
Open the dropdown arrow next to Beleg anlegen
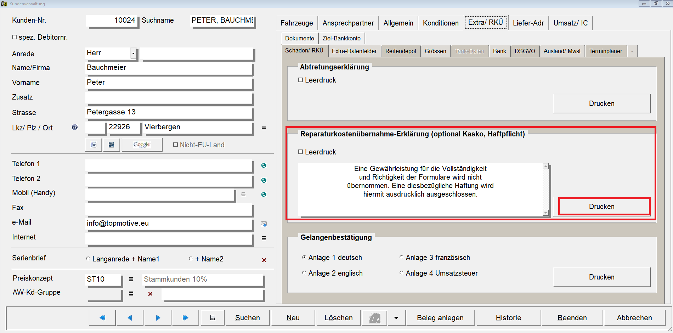click(x=396, y=318)
